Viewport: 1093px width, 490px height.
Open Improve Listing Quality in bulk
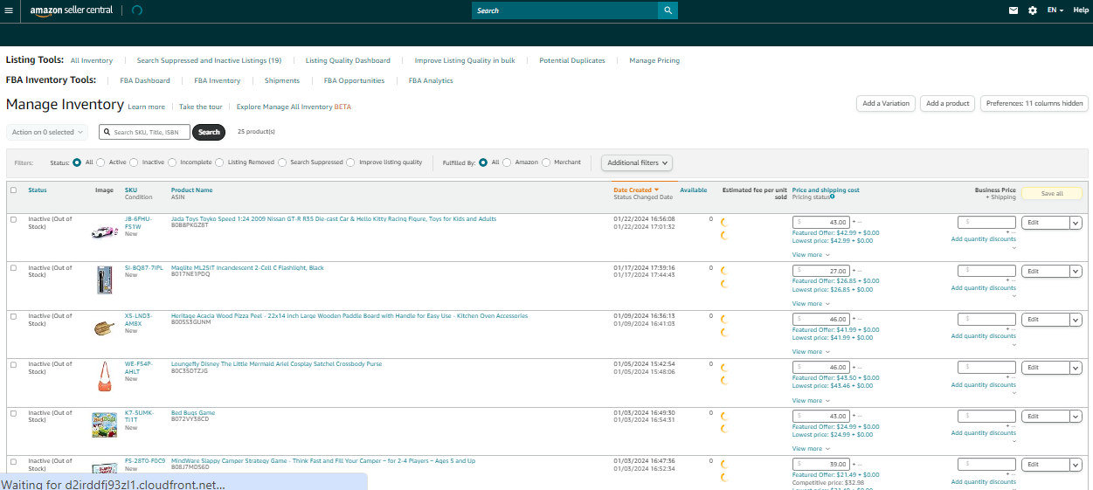click(x=465, y=60)
